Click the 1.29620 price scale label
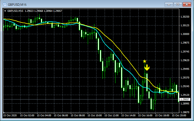 point(185,60)
